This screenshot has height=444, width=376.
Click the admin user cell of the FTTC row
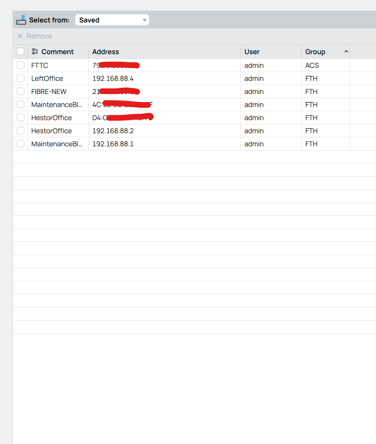click(254, 65)
